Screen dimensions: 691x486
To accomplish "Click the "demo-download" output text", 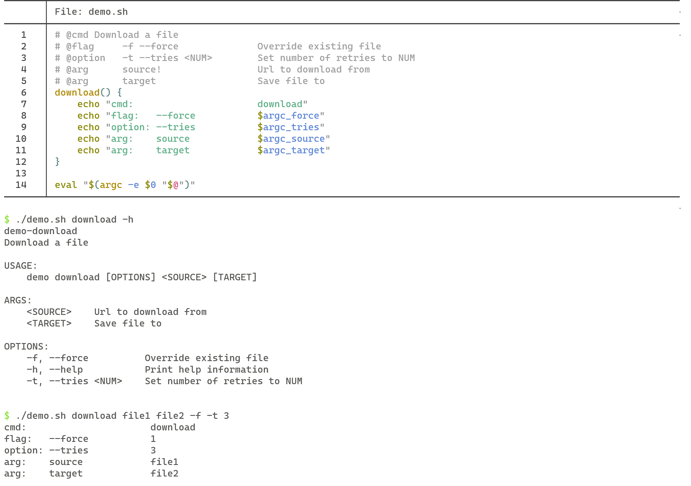I will (x=40, y=231).
